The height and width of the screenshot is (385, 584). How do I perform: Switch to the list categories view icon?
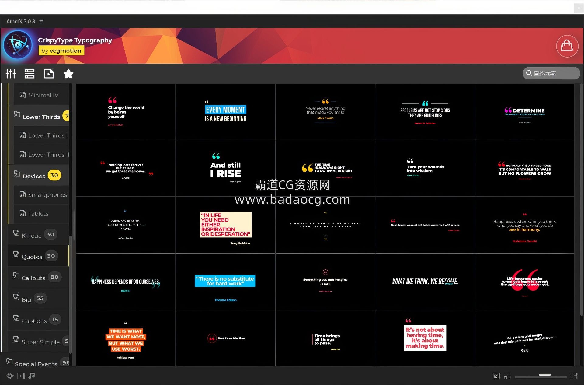(x=30, y=74)
